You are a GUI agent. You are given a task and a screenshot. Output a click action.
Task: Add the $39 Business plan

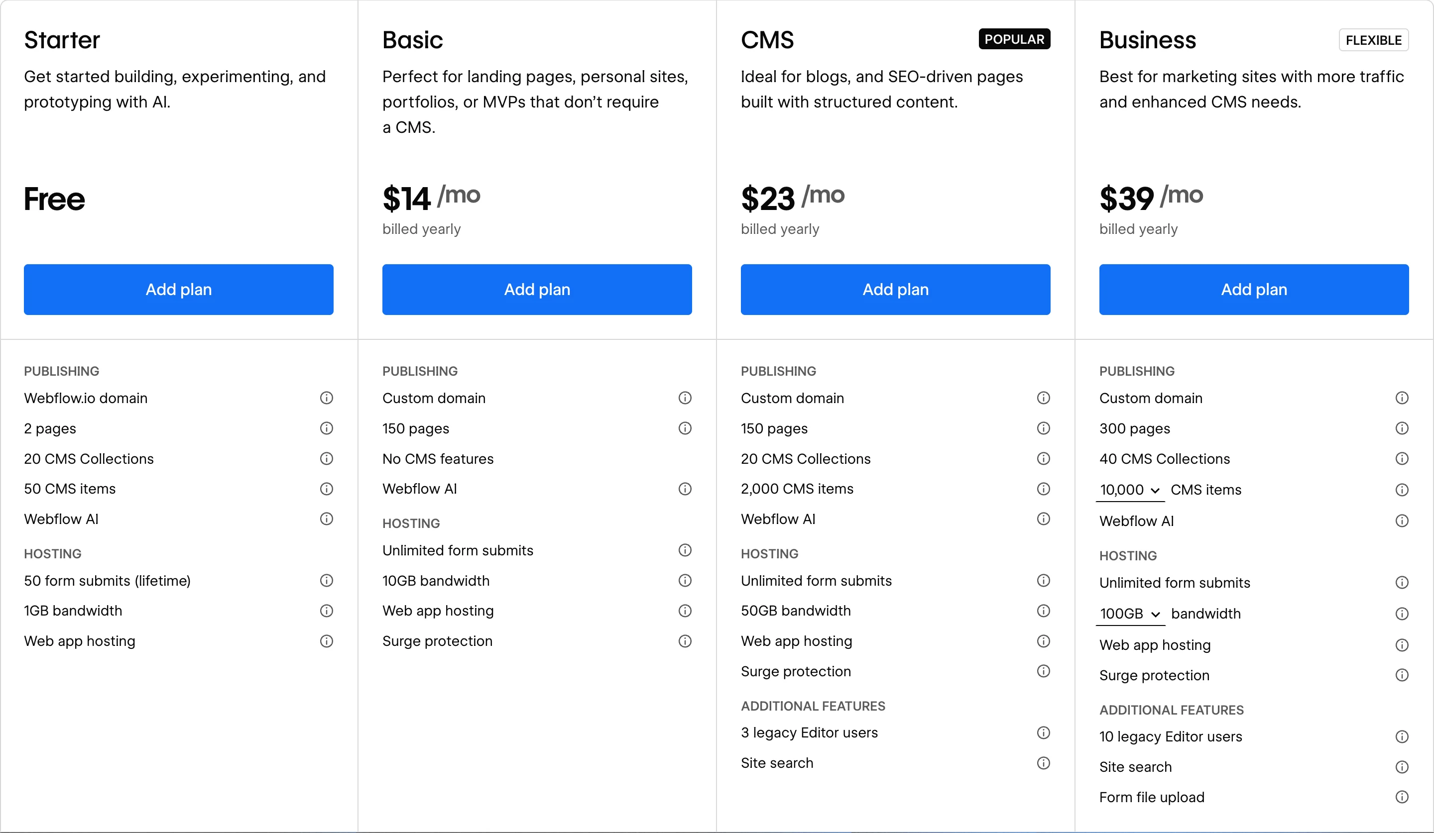(x=1254, y=290)
